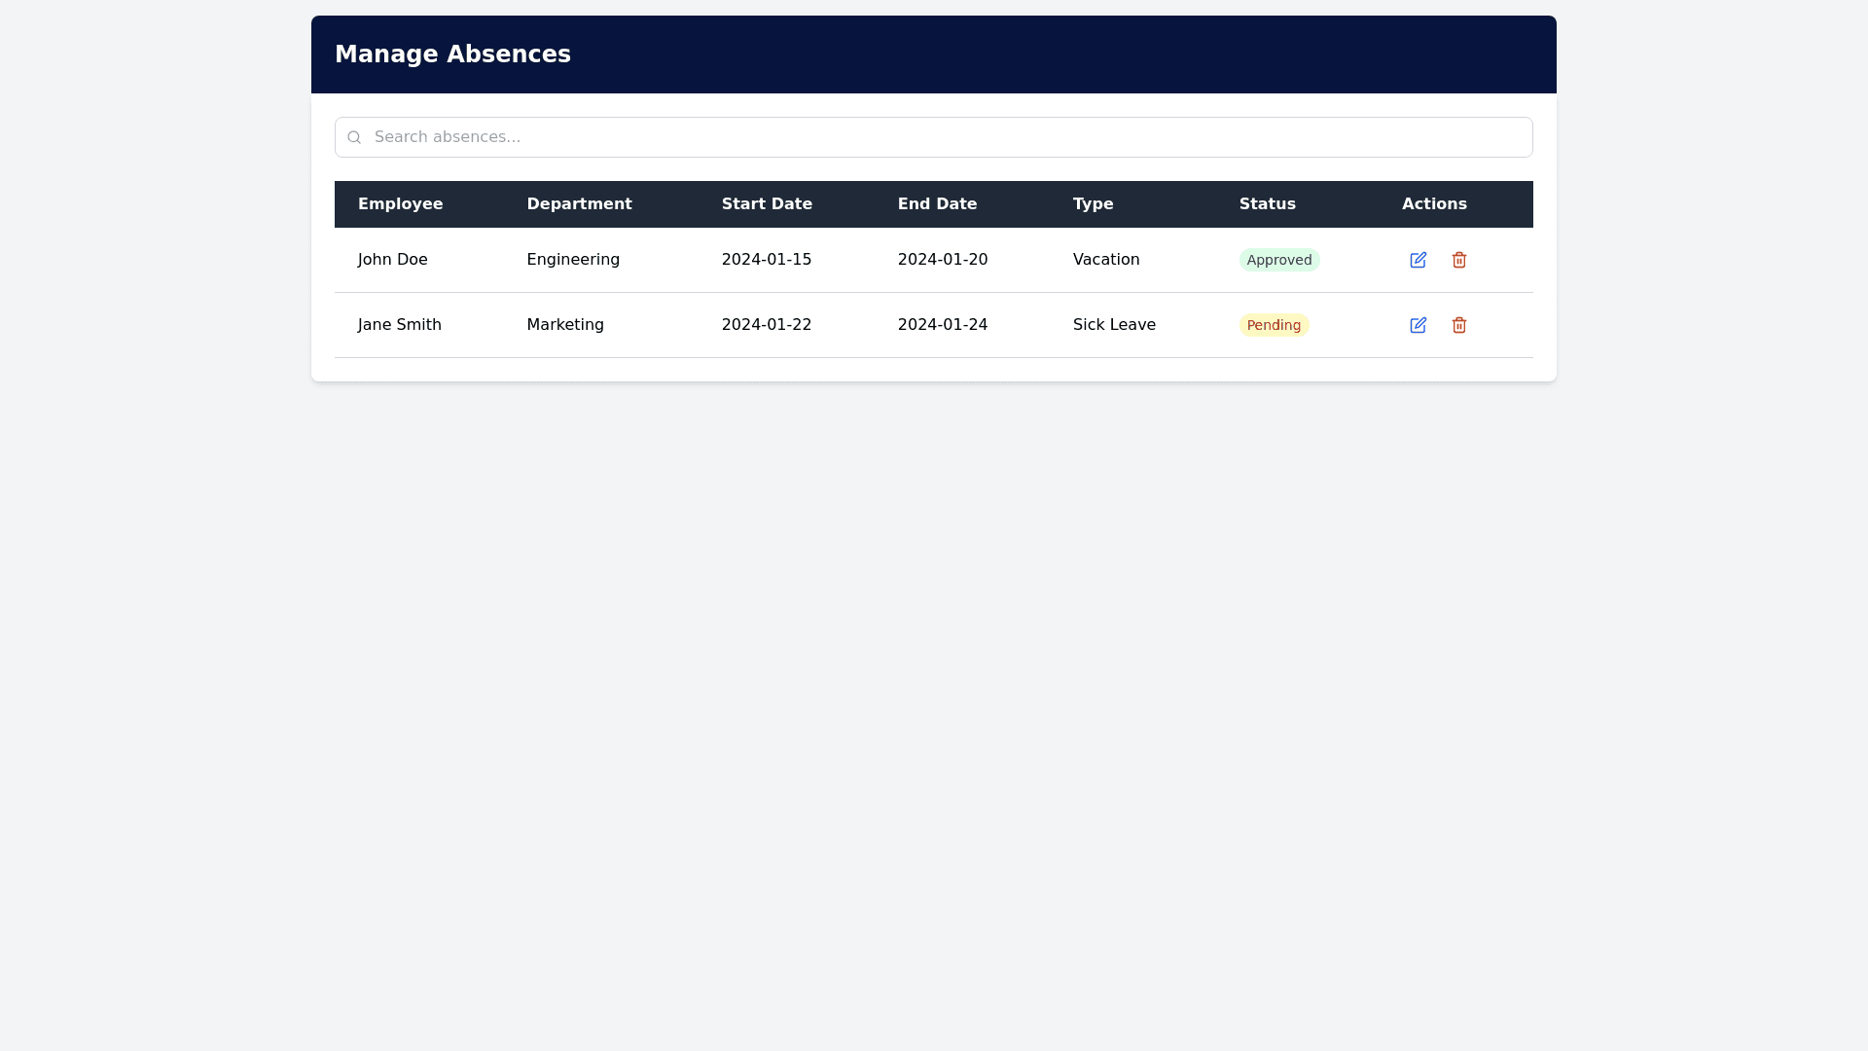Delete John Doe's absence entry
This screenshot has height=1051, width=1868.
1458,260
